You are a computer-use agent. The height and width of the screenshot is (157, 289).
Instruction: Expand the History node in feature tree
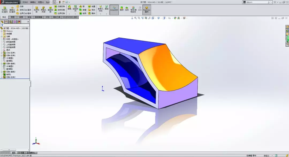(2, 31)
